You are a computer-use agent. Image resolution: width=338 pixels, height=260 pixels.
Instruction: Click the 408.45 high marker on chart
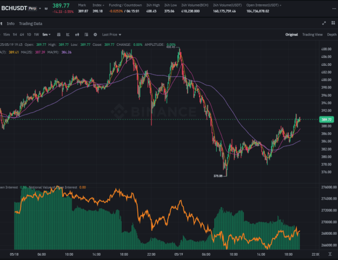pyautogui.click(x=171, y=47)
